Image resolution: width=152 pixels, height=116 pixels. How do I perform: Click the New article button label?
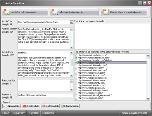click(13, 106)
